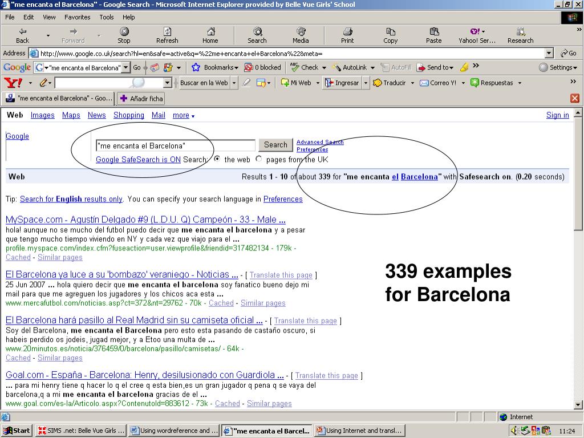Screen dimensions: 584x438
Task: Click the page scrollbar down arrow
Action: [578, 404]
